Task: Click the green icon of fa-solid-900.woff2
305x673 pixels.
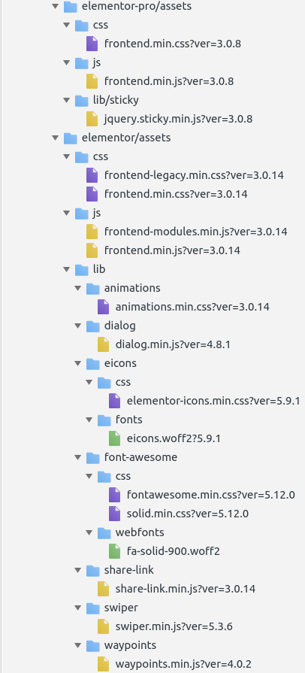Action: coord(114,551)
